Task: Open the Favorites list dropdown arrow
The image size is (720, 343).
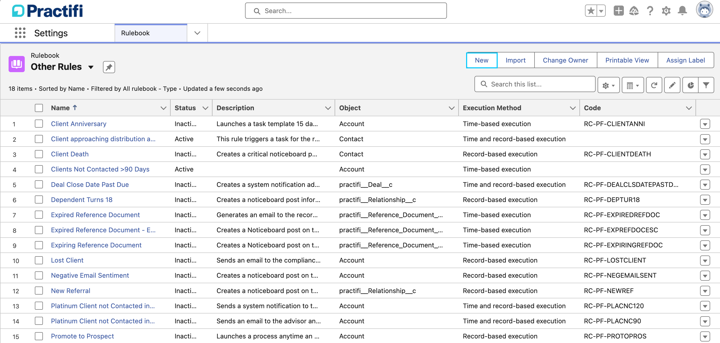Action: pos(601,11)
